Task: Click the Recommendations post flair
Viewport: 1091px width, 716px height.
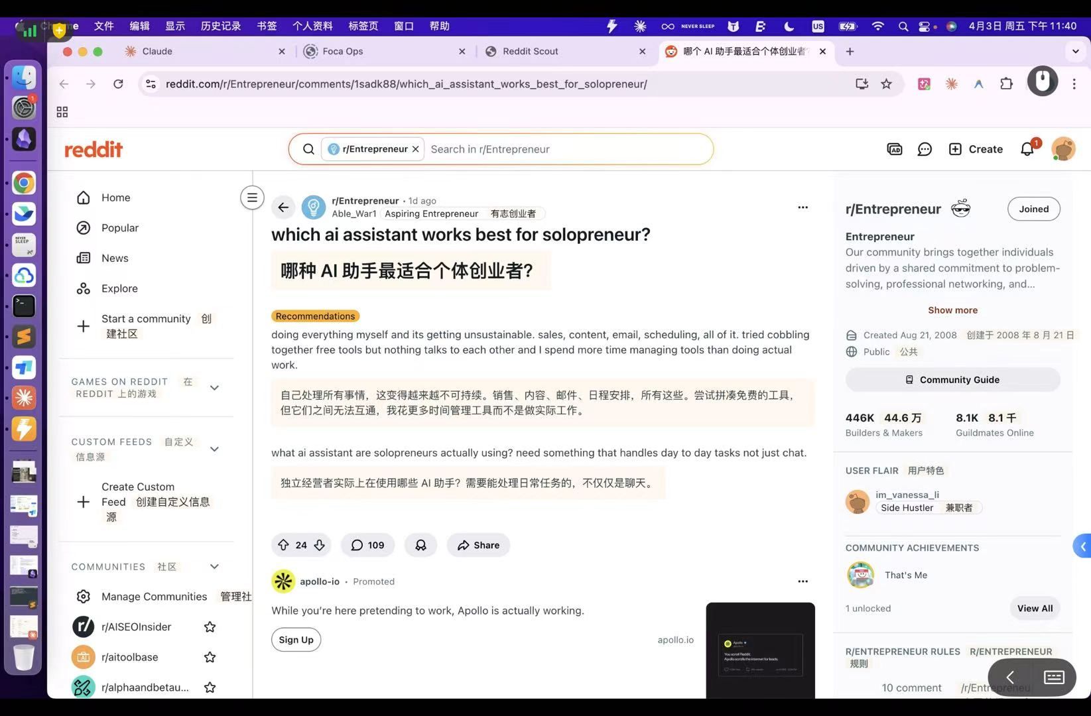Action: (x=315, y=316)
